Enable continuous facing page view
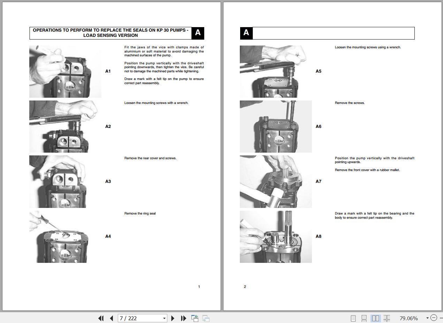The width and height of the screenshot is (443, 323). coord(387,318)
